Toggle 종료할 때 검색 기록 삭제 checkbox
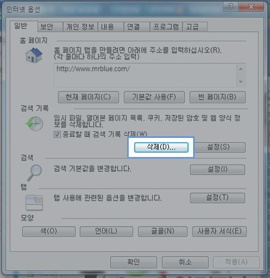 [x=57, y=135]
